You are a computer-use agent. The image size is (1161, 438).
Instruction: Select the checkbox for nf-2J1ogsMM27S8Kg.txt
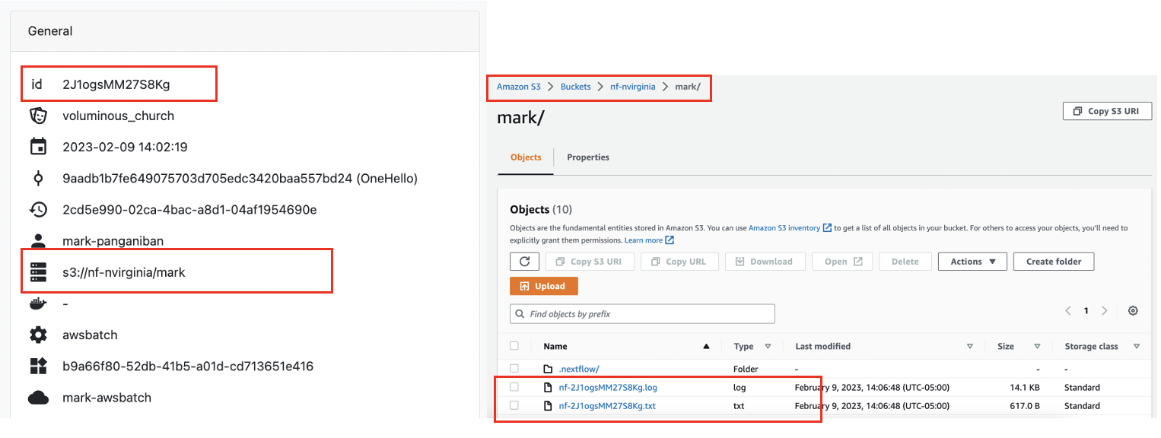514,406
